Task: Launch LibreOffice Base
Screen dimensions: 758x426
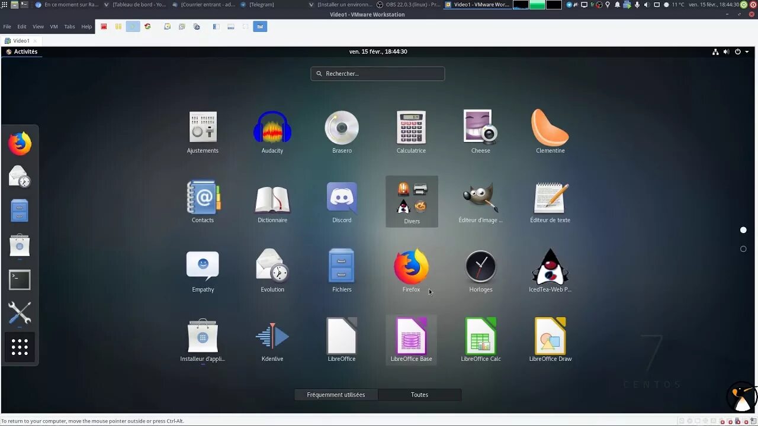Action: click(411, 340)
